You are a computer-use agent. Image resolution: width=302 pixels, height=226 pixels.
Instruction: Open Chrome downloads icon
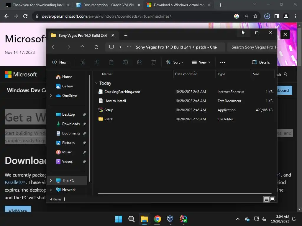(267, 16)
